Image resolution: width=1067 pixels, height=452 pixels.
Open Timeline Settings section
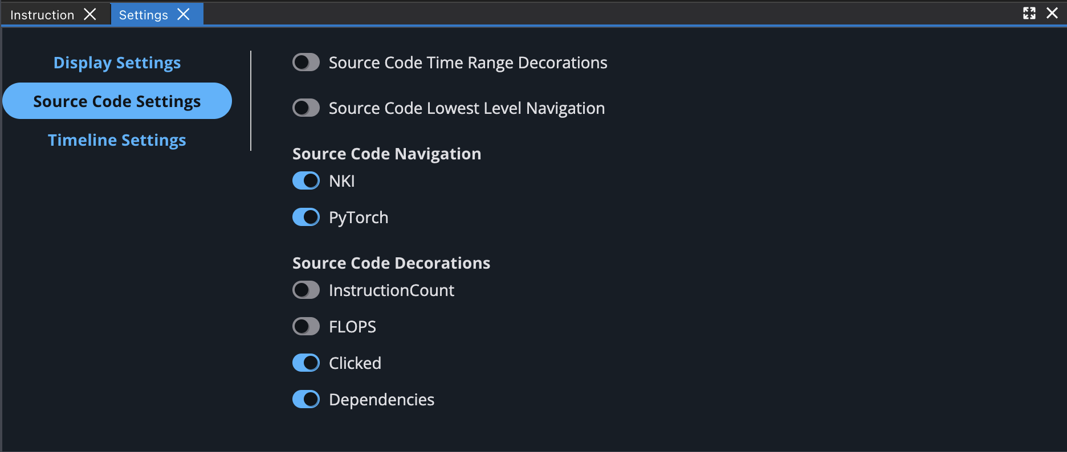117,140
